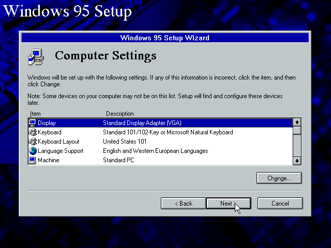Click the settings list scrollbar thumb
Screen dimensions: 331x248
297,130
